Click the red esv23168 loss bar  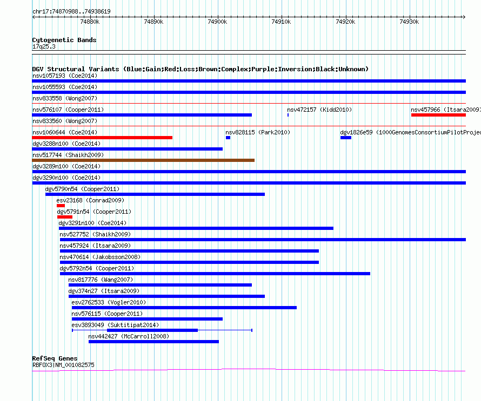(x=61, y=206)
